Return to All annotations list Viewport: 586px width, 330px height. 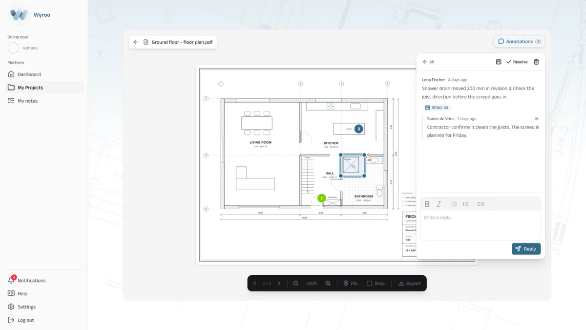[428, 62]
